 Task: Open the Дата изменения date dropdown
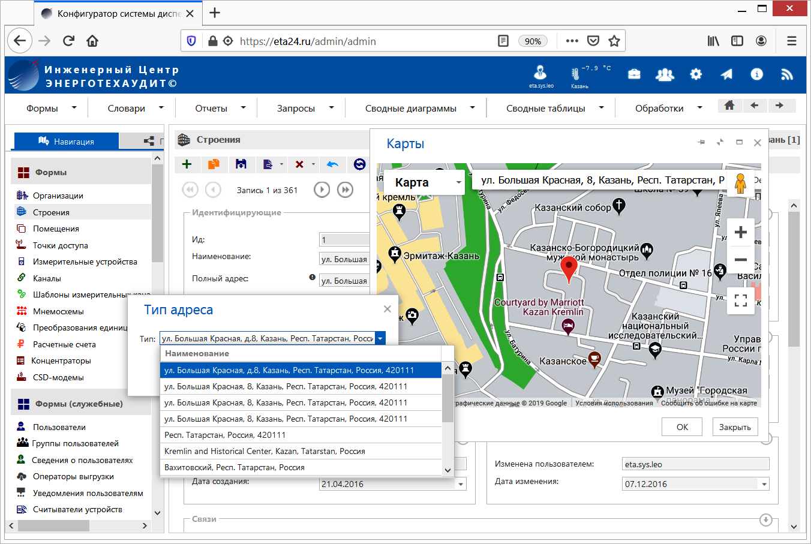764,484
